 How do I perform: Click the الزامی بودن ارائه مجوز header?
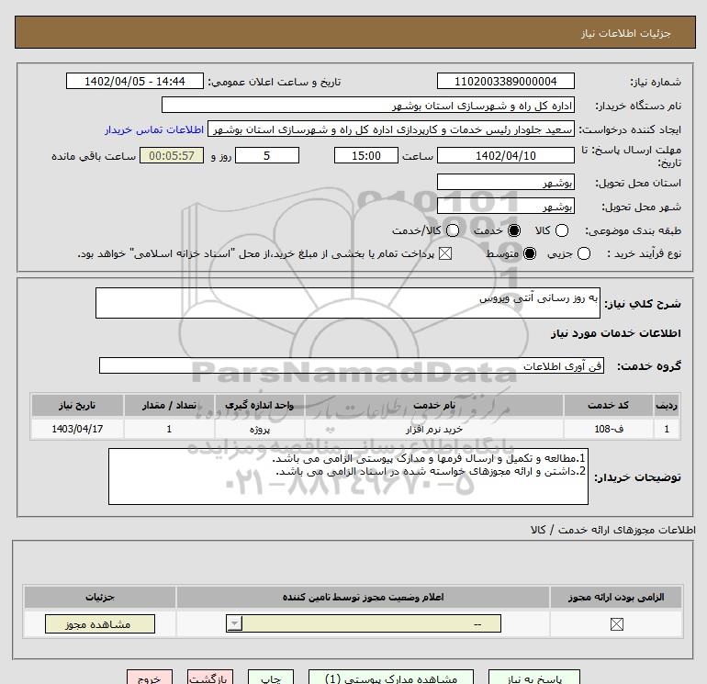coord(616,597)
